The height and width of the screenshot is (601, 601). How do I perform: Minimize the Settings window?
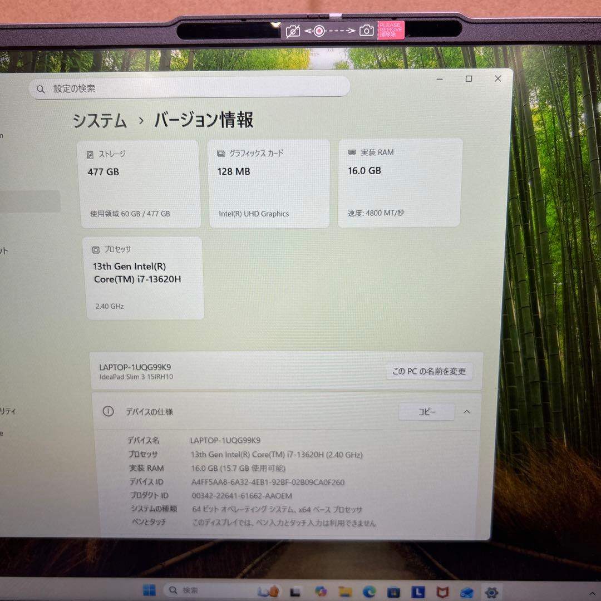pyautogui.click(x=440, y=79)
